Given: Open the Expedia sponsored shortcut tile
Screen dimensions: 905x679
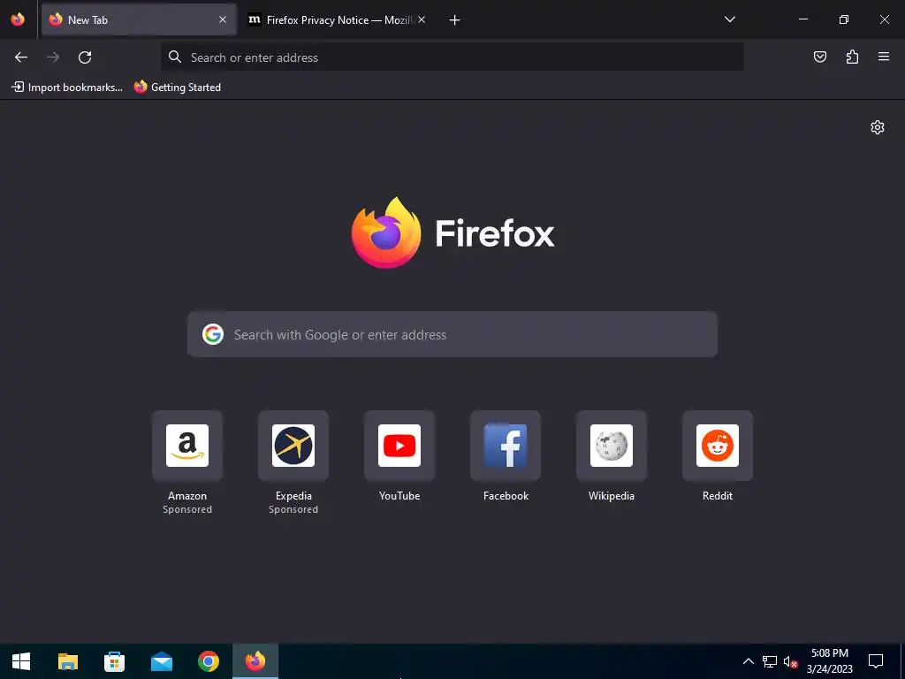Looking at the screenshot, I should (293, 446).
